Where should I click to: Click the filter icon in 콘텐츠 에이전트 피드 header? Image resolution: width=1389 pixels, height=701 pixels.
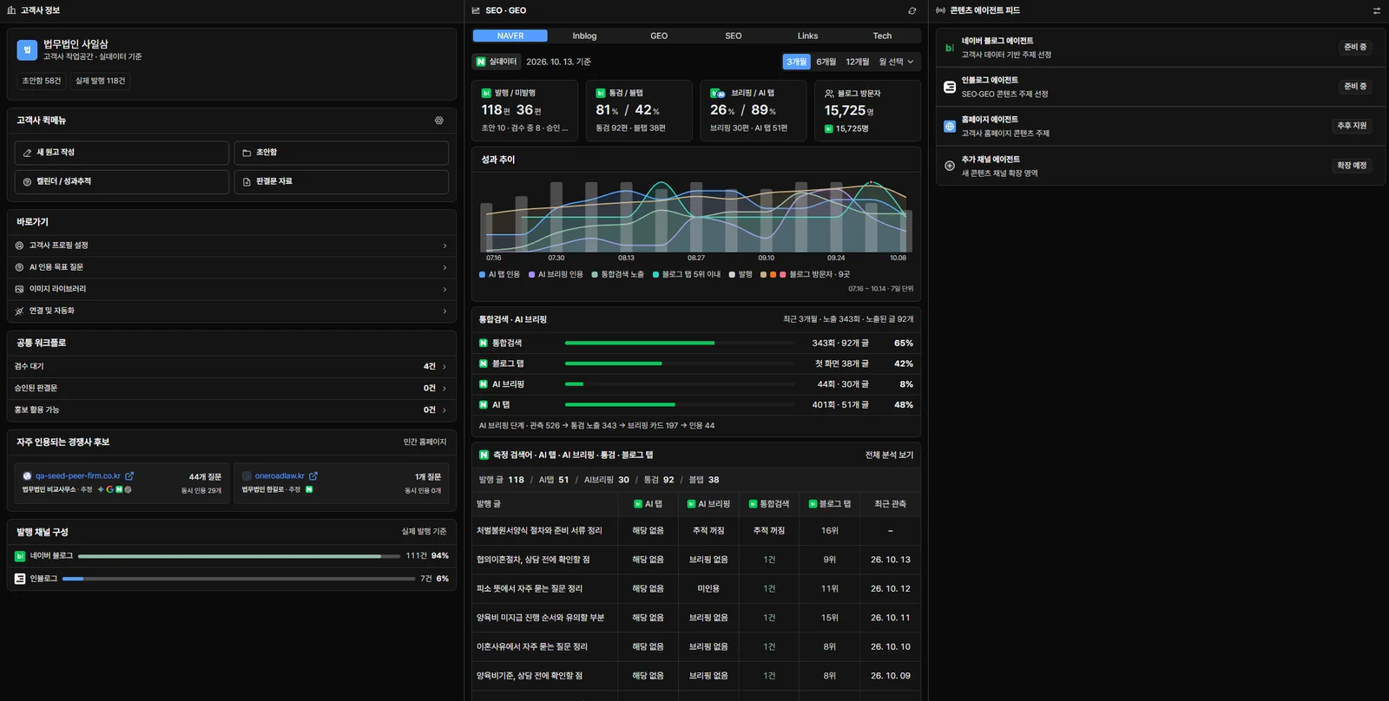(1377, 11)
